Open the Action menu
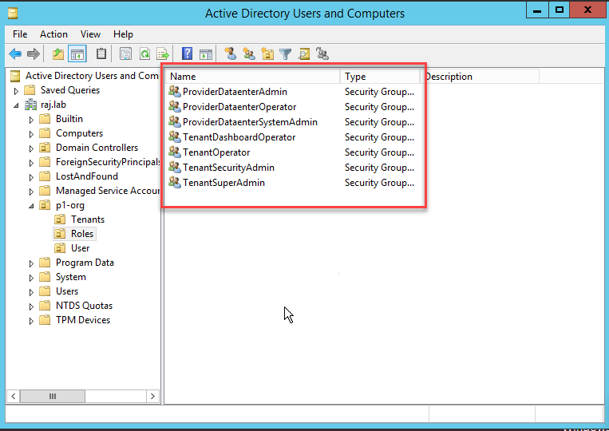This screenshot has width=609, height=431. pos(53,34)
